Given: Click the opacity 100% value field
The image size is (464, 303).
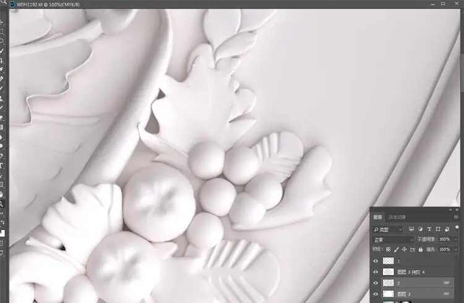Looking at the screenshot, I should (445, 239).
